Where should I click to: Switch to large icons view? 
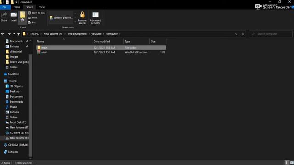pyautogui.click(x=292, y=163)
